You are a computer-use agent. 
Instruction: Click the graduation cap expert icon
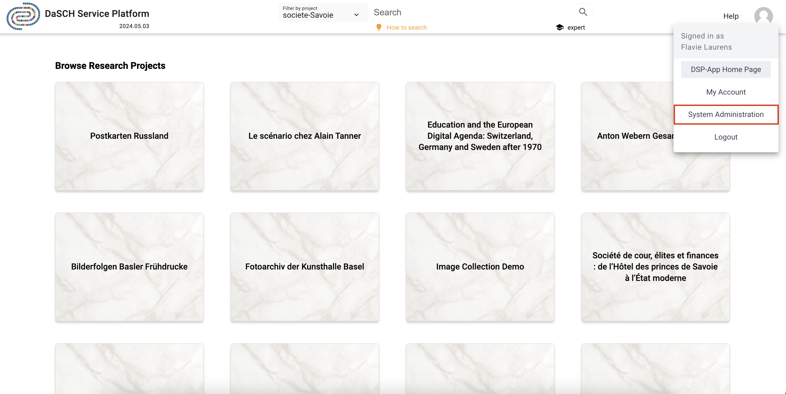tap(560, 28)
